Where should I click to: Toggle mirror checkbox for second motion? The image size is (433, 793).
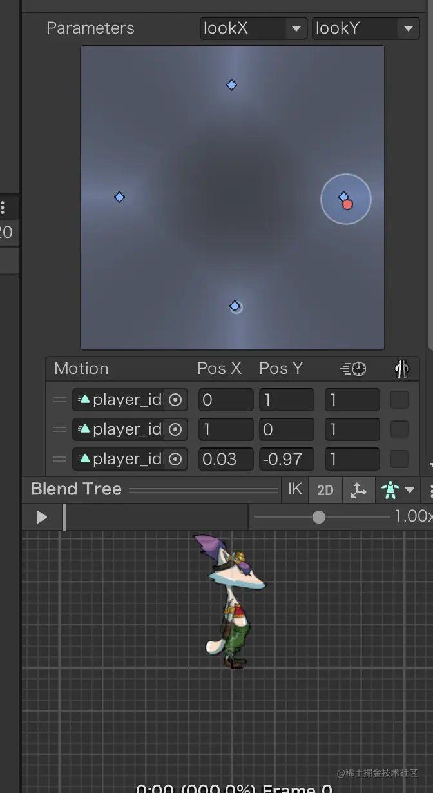(399, 429)
